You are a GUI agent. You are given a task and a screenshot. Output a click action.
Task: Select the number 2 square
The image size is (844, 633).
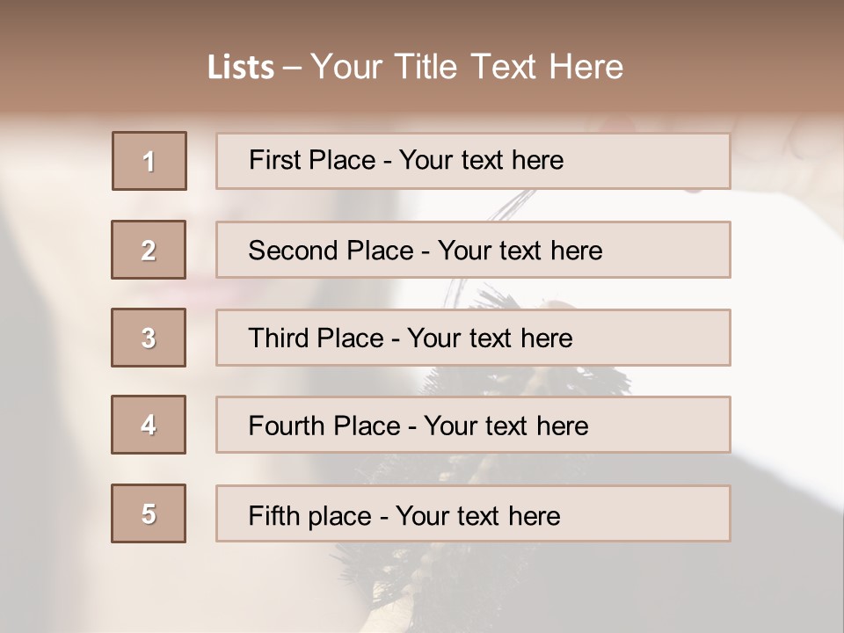[149, 250]
